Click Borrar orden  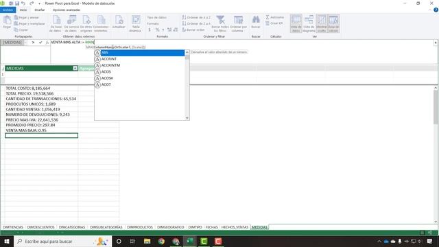(193, 30)
